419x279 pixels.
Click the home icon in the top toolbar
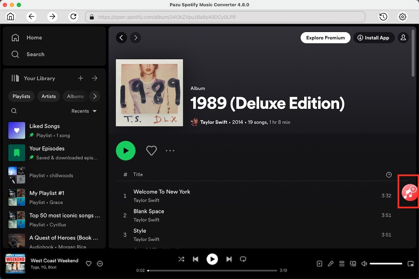[x=10, y=17]
